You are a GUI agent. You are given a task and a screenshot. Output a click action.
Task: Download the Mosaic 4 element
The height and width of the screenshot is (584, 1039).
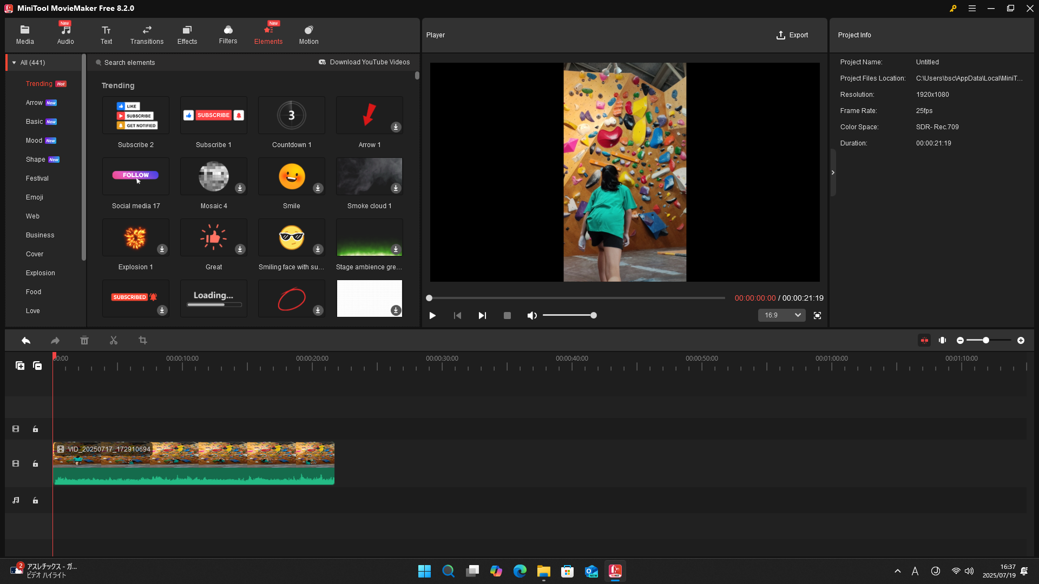240,188
